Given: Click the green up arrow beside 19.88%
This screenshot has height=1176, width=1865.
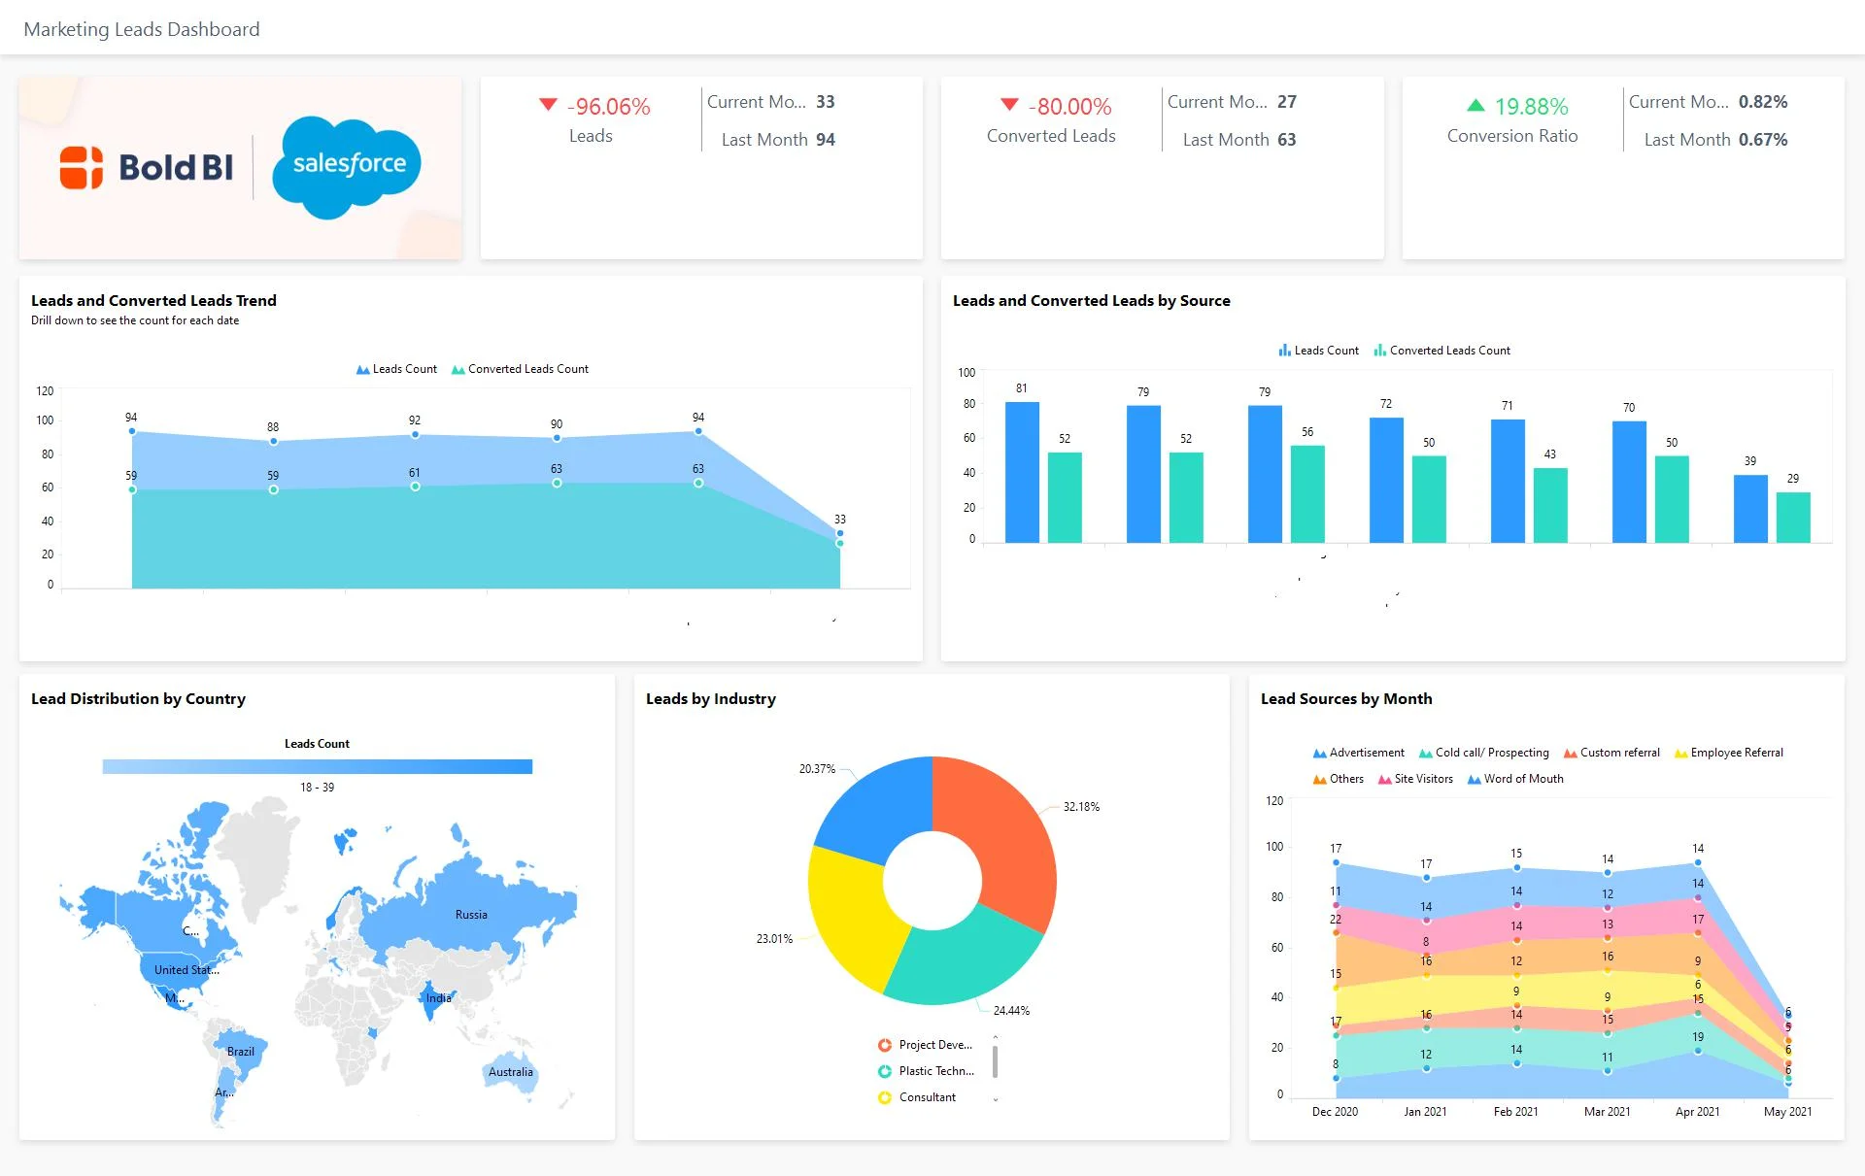Looking at the screenshot, I should [1475, 105].
